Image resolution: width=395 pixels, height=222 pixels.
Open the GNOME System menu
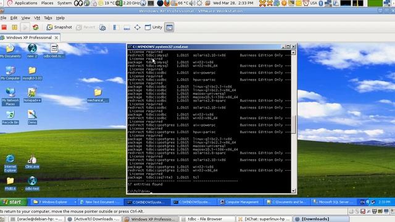[x=64, y=3]
